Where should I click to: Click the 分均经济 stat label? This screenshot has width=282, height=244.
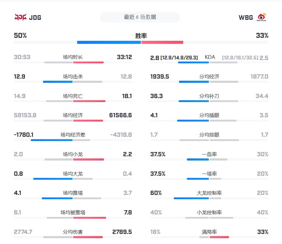pos(209,77)
